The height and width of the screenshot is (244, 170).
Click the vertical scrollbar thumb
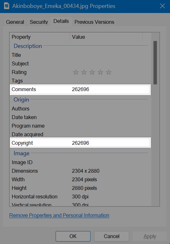(155, 63)
